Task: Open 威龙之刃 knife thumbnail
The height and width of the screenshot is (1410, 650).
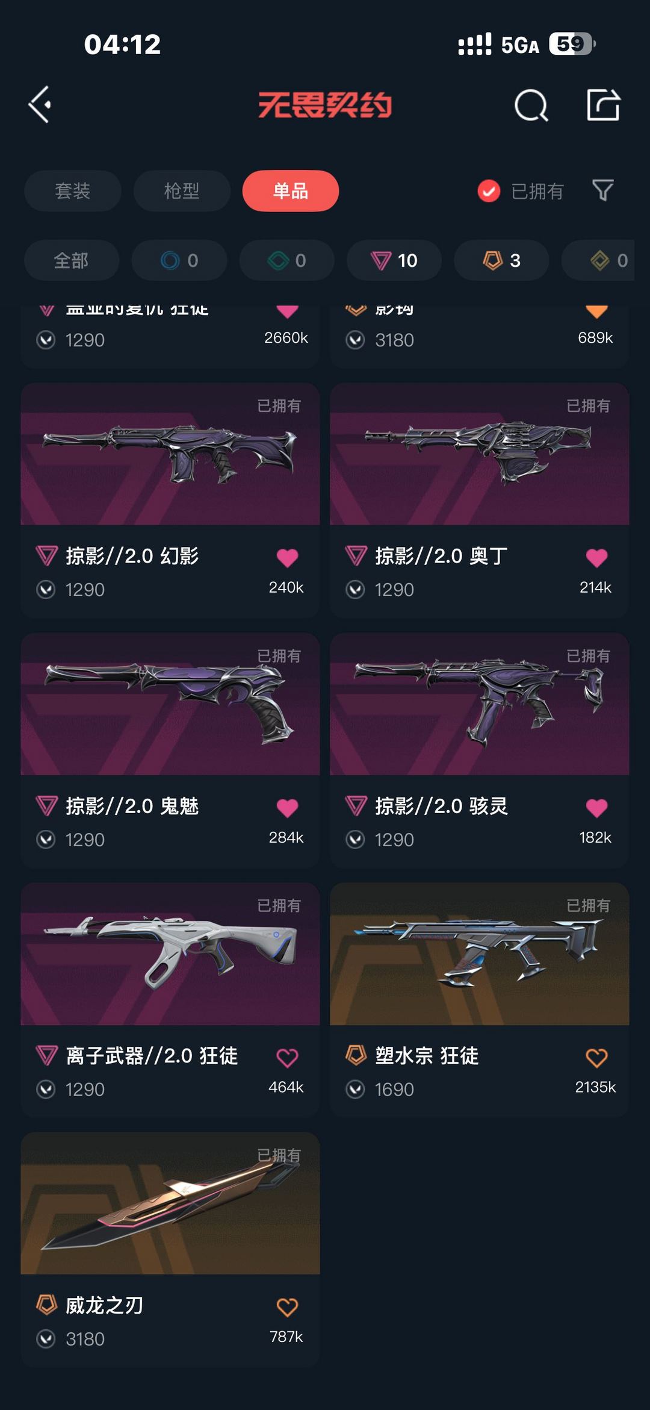Action: 170,1203
